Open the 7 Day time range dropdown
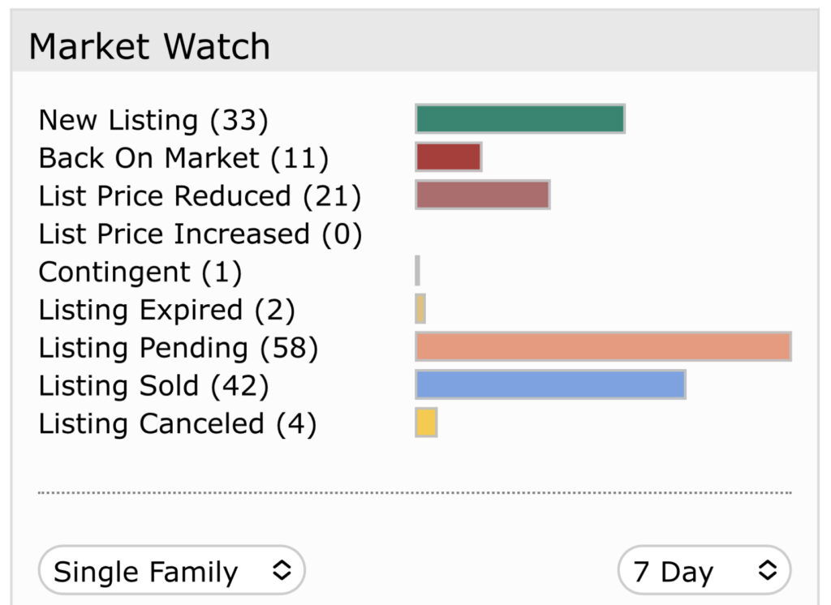 click(x=704, y=571)
